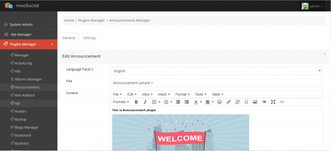This screenshot has height=151, width=331.
Task: Click the preview eye icon
Action: click(264, 102)
